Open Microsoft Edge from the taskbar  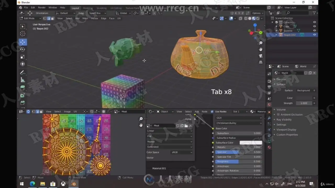(x=32, y=184)
